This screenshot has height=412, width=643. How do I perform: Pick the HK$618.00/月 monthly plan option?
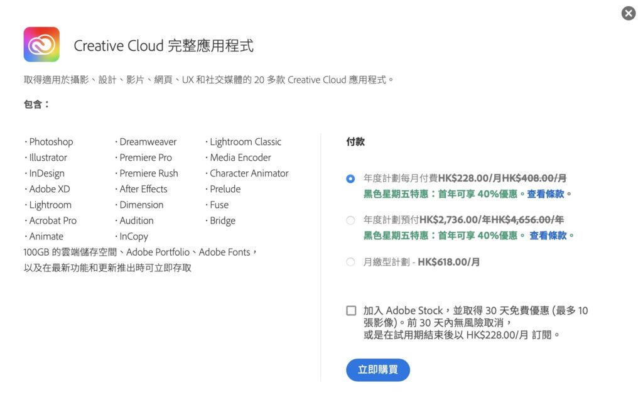pos(350,262)
